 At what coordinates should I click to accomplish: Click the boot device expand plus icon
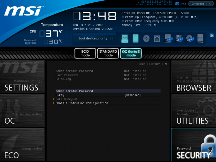coord(211,36)
